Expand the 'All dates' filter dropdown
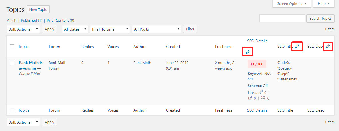This screenshot has width=339, height=131. [x=75, y=29]
